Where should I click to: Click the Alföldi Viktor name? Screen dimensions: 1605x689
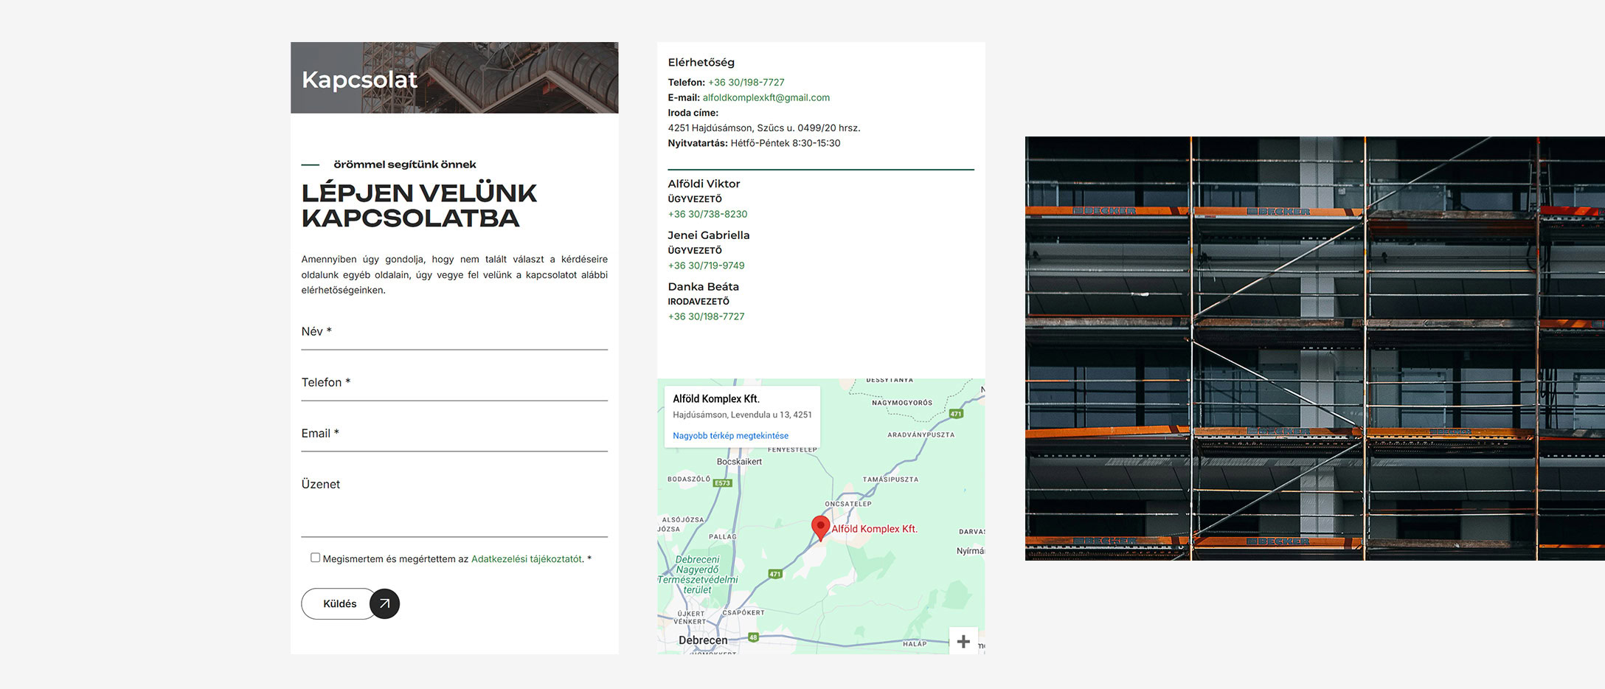704,184
